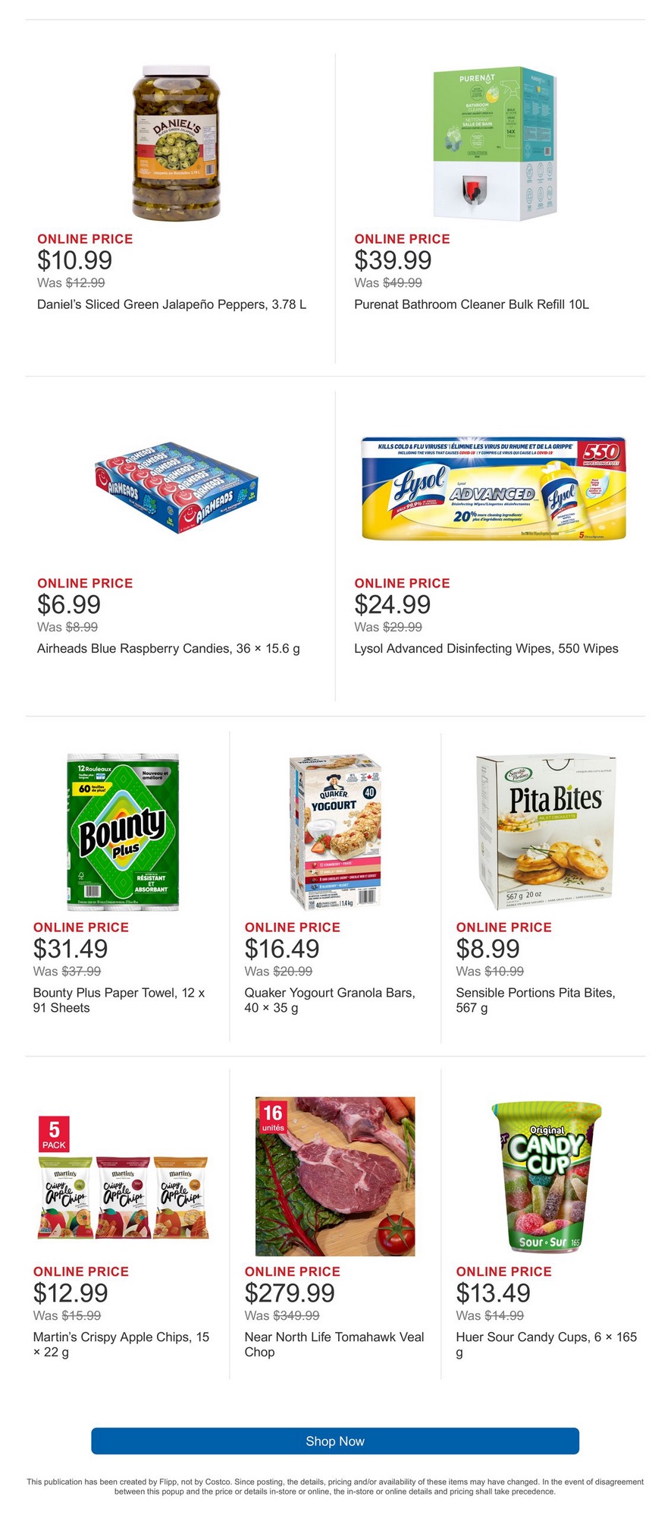The image size is (671, 1518).
Task: Open Quaker Yogourt Granola Bars title
Action: (330, 1000)
